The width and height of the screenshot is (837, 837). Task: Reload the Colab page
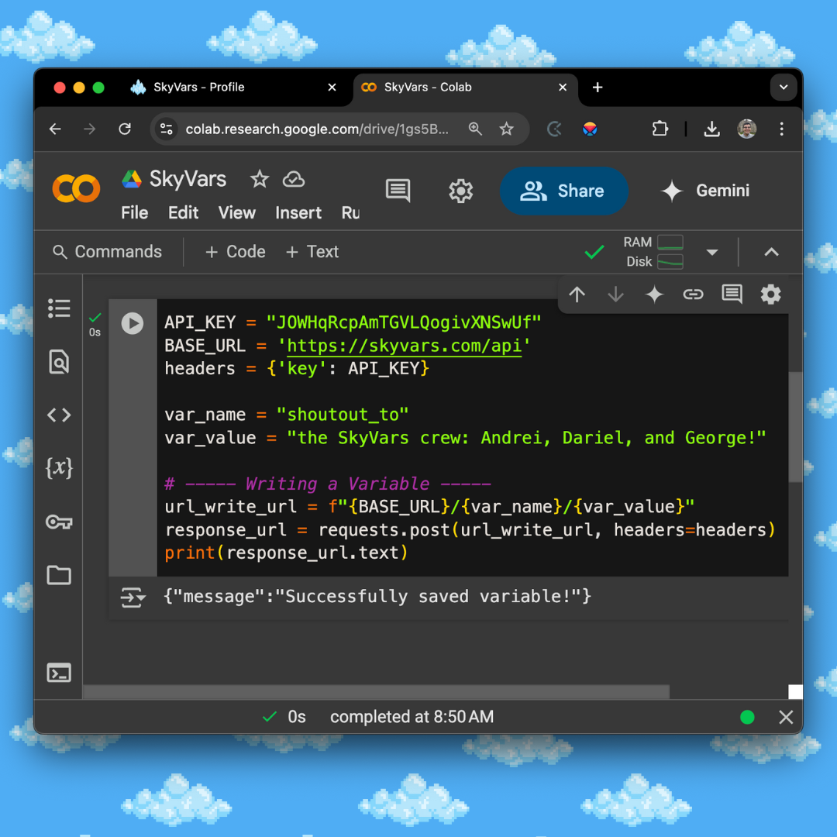coord(124,129)
